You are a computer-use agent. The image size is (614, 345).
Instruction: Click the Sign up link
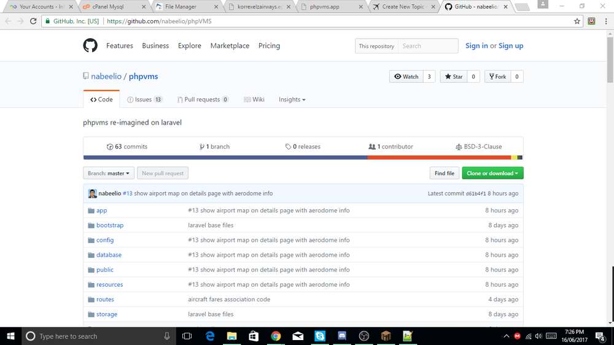tap(511, 46)
